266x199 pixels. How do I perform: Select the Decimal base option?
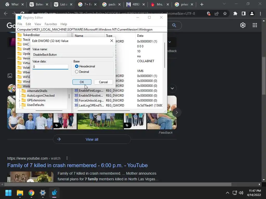82,72
